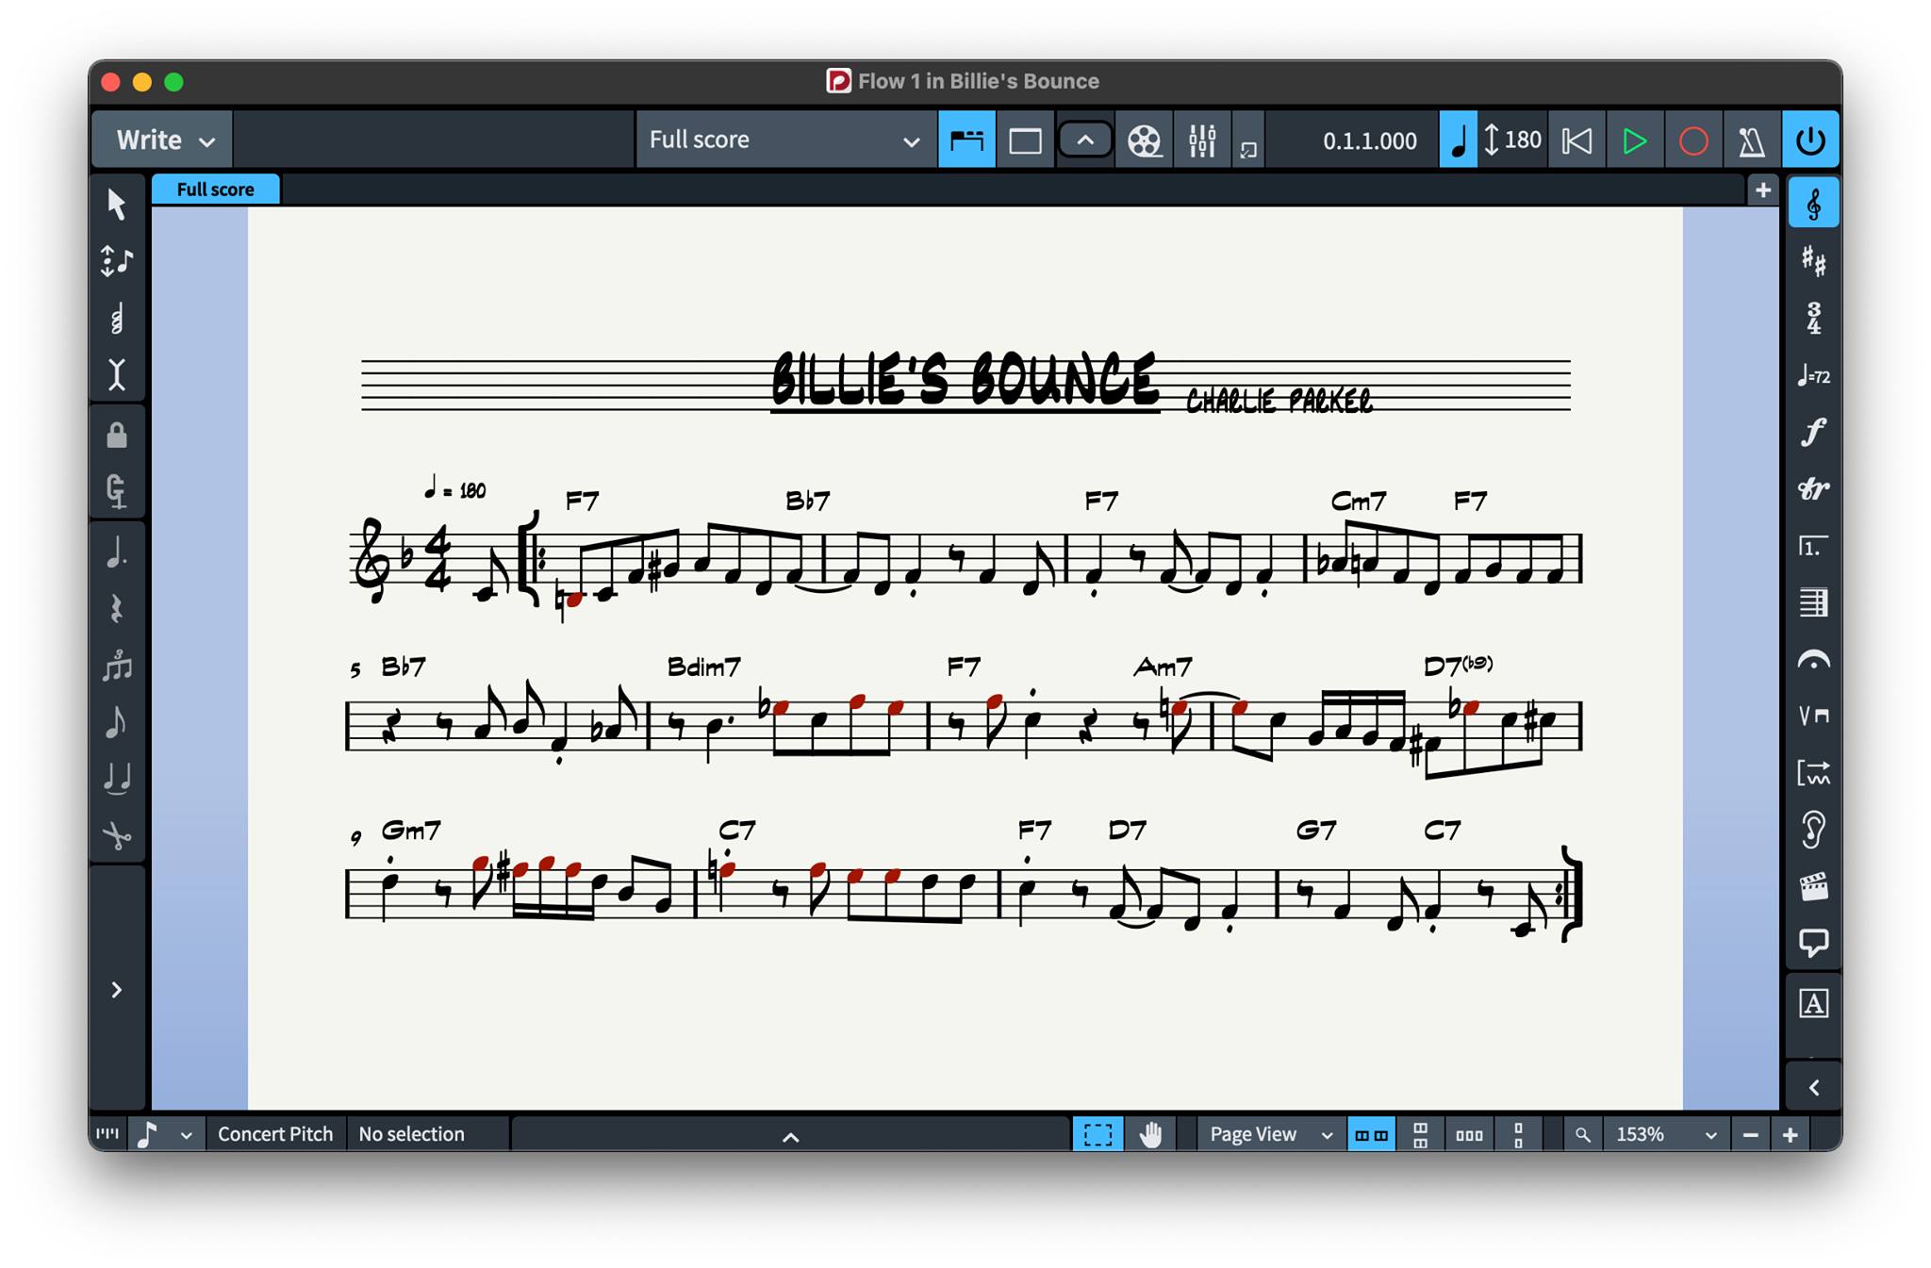Add a new tab with plus button
The width and height of the screenshot is (1931, 1268).
click(1763, 189)
